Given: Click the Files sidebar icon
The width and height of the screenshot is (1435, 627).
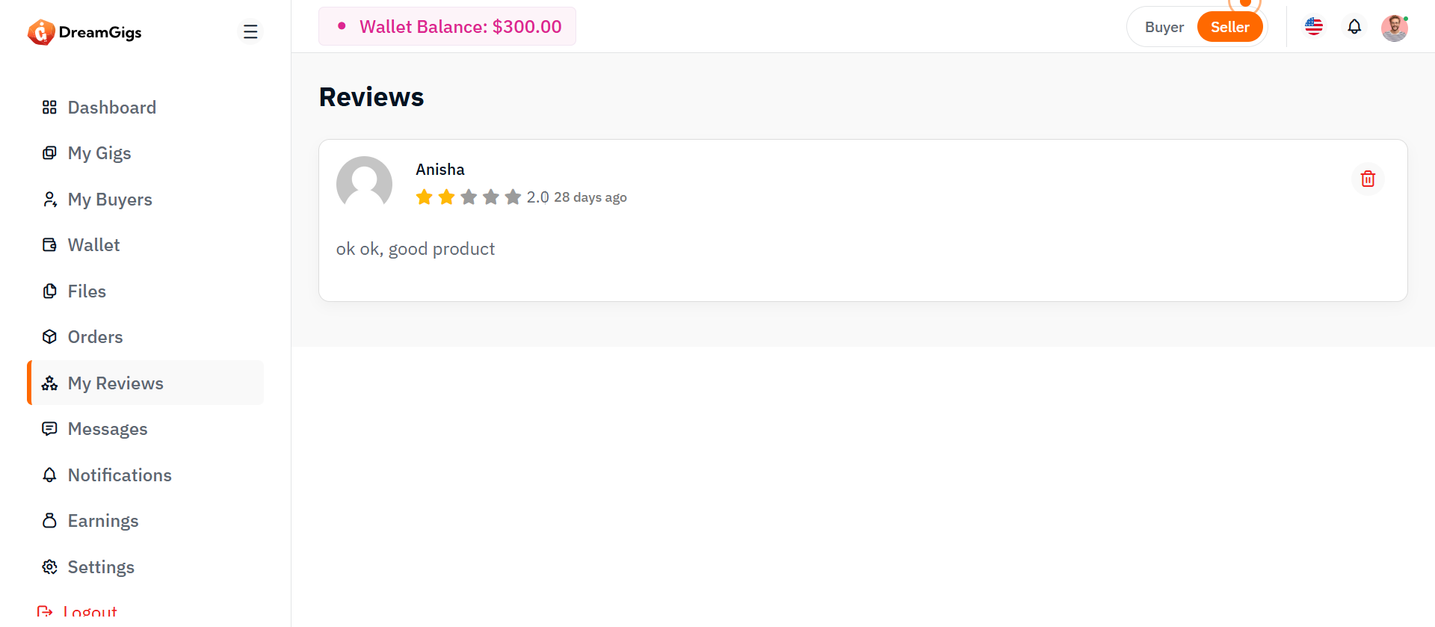Looking at the screenshot, I should [50, 291].
